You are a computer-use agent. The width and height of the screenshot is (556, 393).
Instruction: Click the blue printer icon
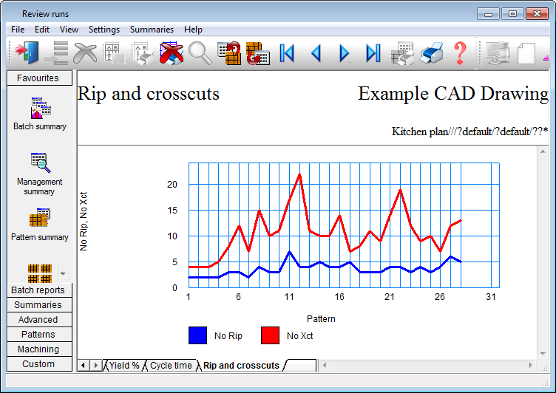(x=431, y=53)
